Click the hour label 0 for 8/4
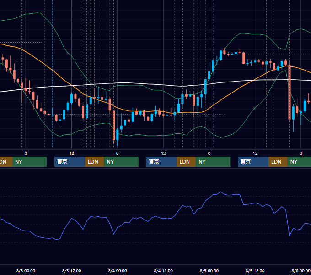The width and height of the screenshot is (311, 275). 118,154
